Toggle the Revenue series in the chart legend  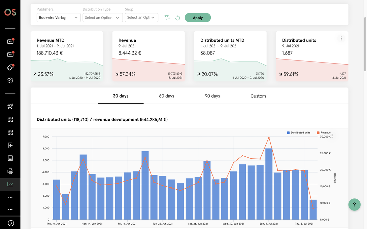pyautogui.click(x=324, y=132)
